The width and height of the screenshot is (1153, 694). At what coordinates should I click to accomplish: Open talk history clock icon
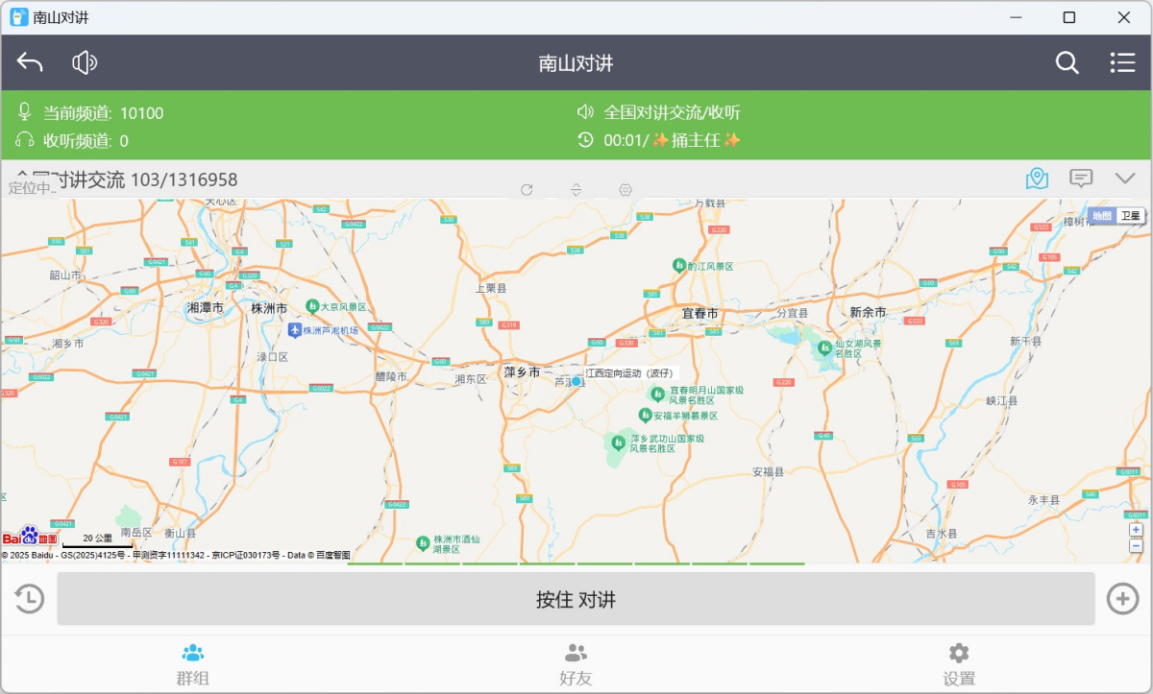click(29, 599)
